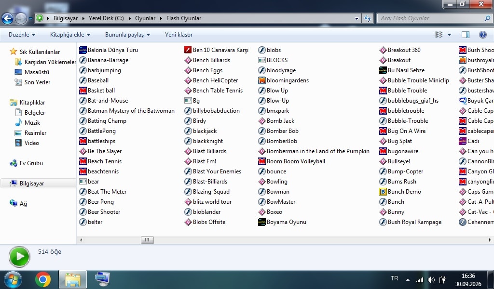
Task: Click the horizontal scrollbar right arrow
Action: 490,240
